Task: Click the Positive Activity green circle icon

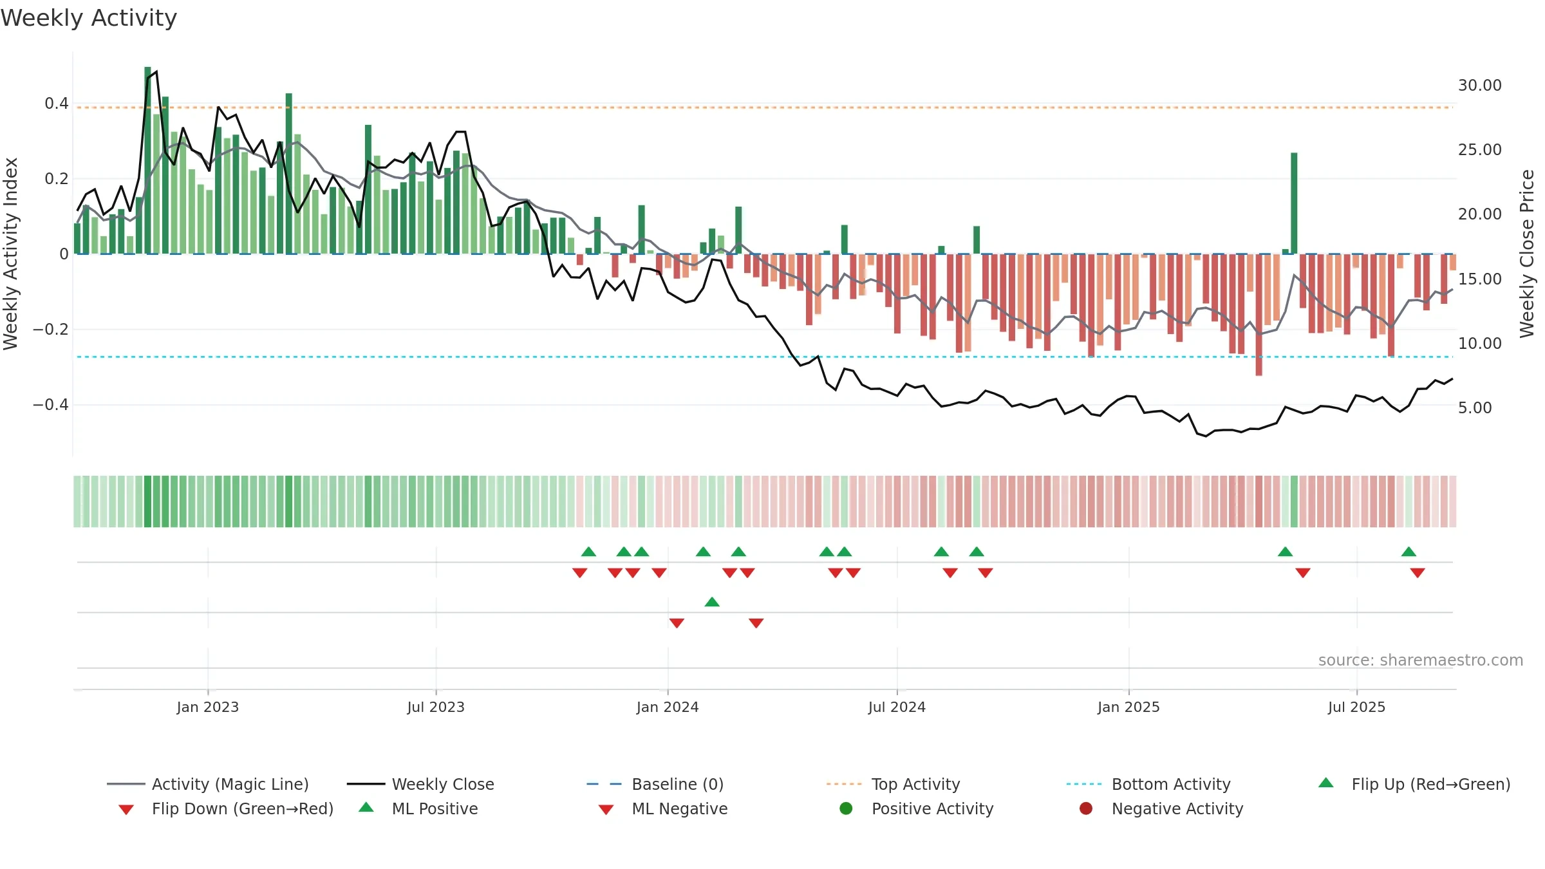Action: pyautogui.click(x=847, y=808)
